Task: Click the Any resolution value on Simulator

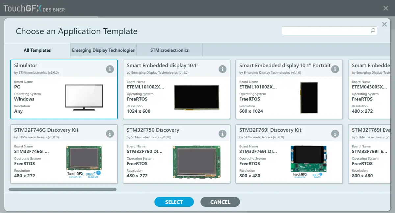Action: [x=18, y=111]
